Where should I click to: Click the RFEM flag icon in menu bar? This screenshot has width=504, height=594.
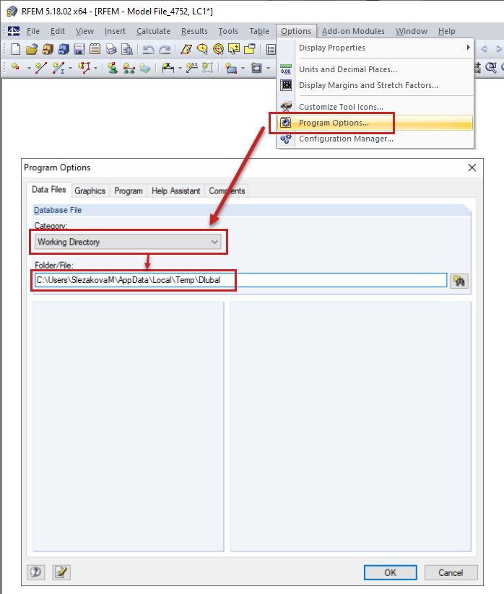(14, 31)
